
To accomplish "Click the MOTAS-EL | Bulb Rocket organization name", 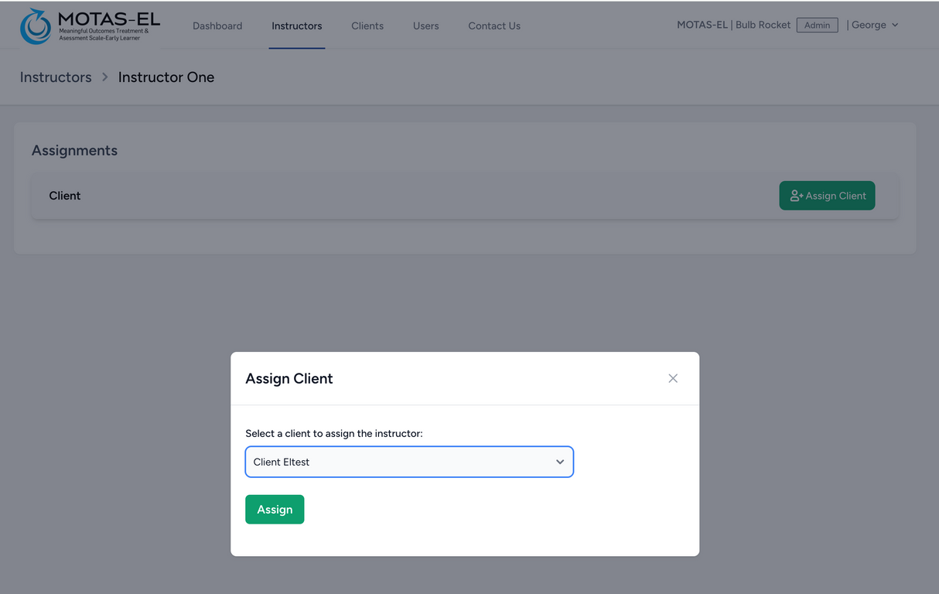I will point(733,26).
